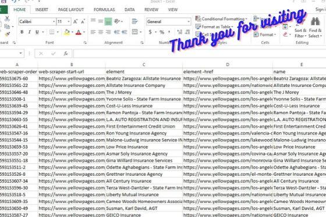Open the General number format dropdown
This screenshot has height=217, width=326.
pyautogui.click(x=189, y=21)
